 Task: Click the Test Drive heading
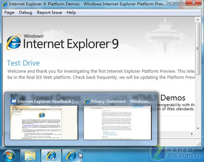coord(23,63)
